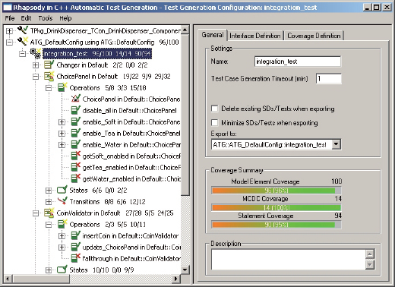
Task: Open the Tools menu
Action: coord(46,18)
